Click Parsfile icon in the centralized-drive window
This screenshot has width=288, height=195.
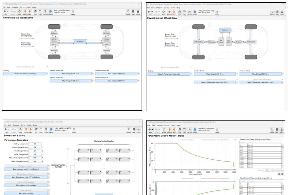coord(195,12)
